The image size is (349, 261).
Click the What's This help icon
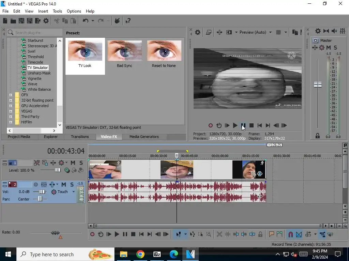click(128, 21)
